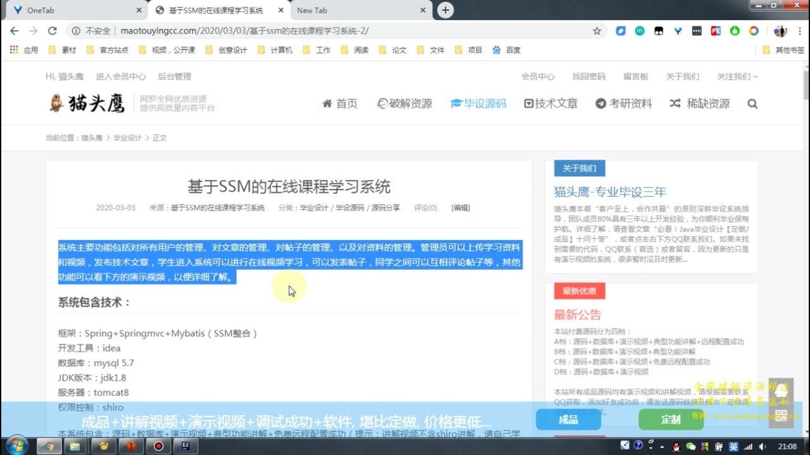
Task: Click the 英 input method indicator
Action: pyautogui.click(x=733, y=446)
